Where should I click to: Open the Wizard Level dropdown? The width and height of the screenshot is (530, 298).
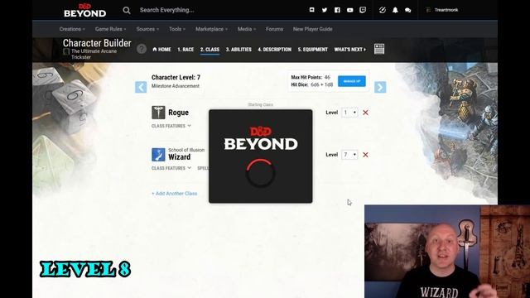[x=349, y=155]
